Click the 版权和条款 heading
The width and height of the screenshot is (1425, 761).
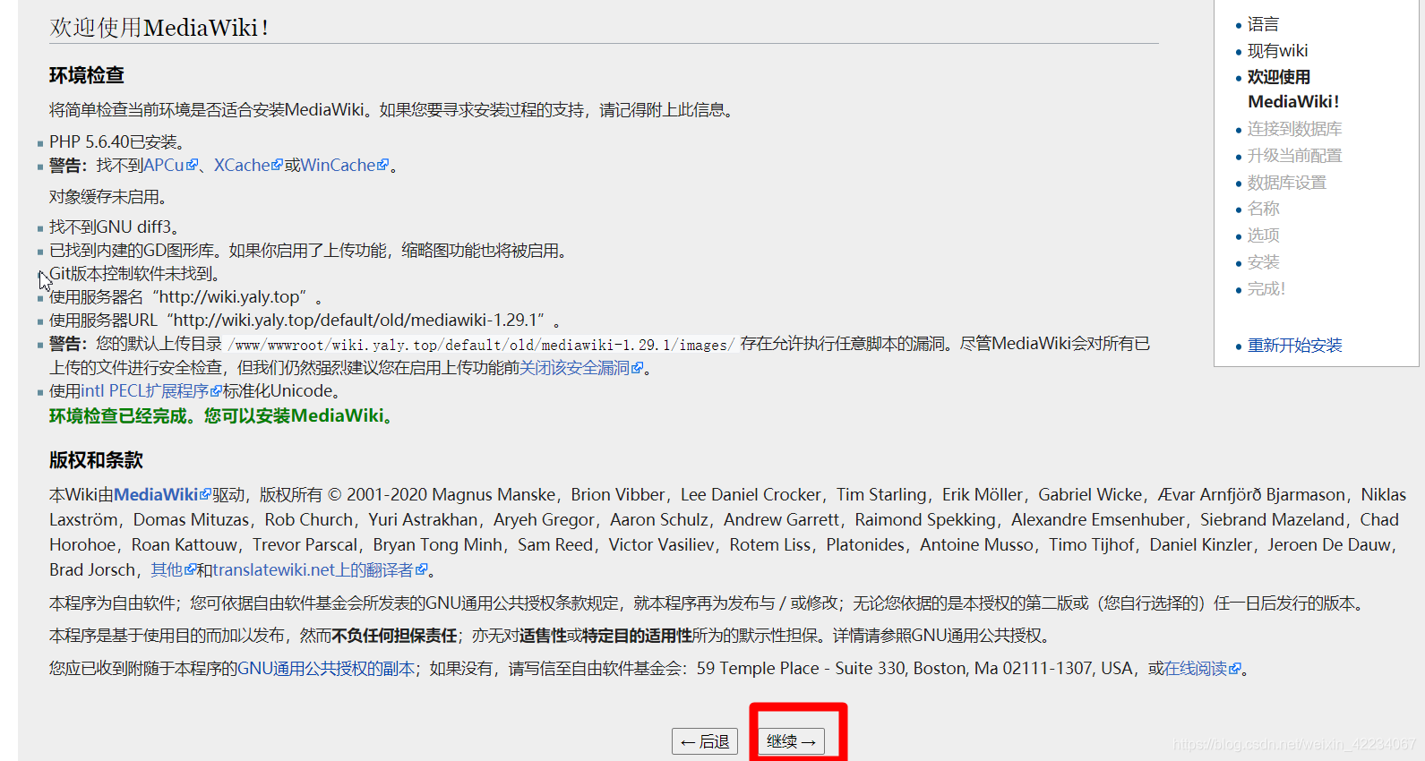click(96, 460)
